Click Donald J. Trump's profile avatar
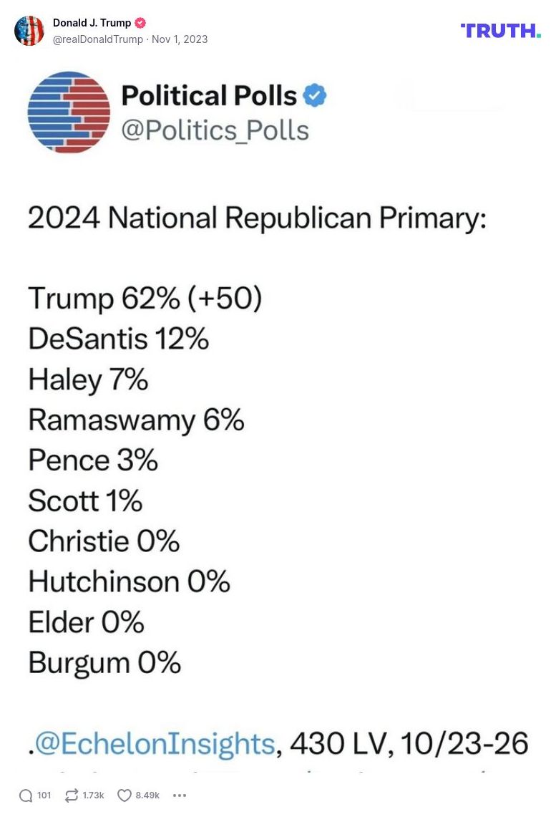 click(x=29, y=31)
